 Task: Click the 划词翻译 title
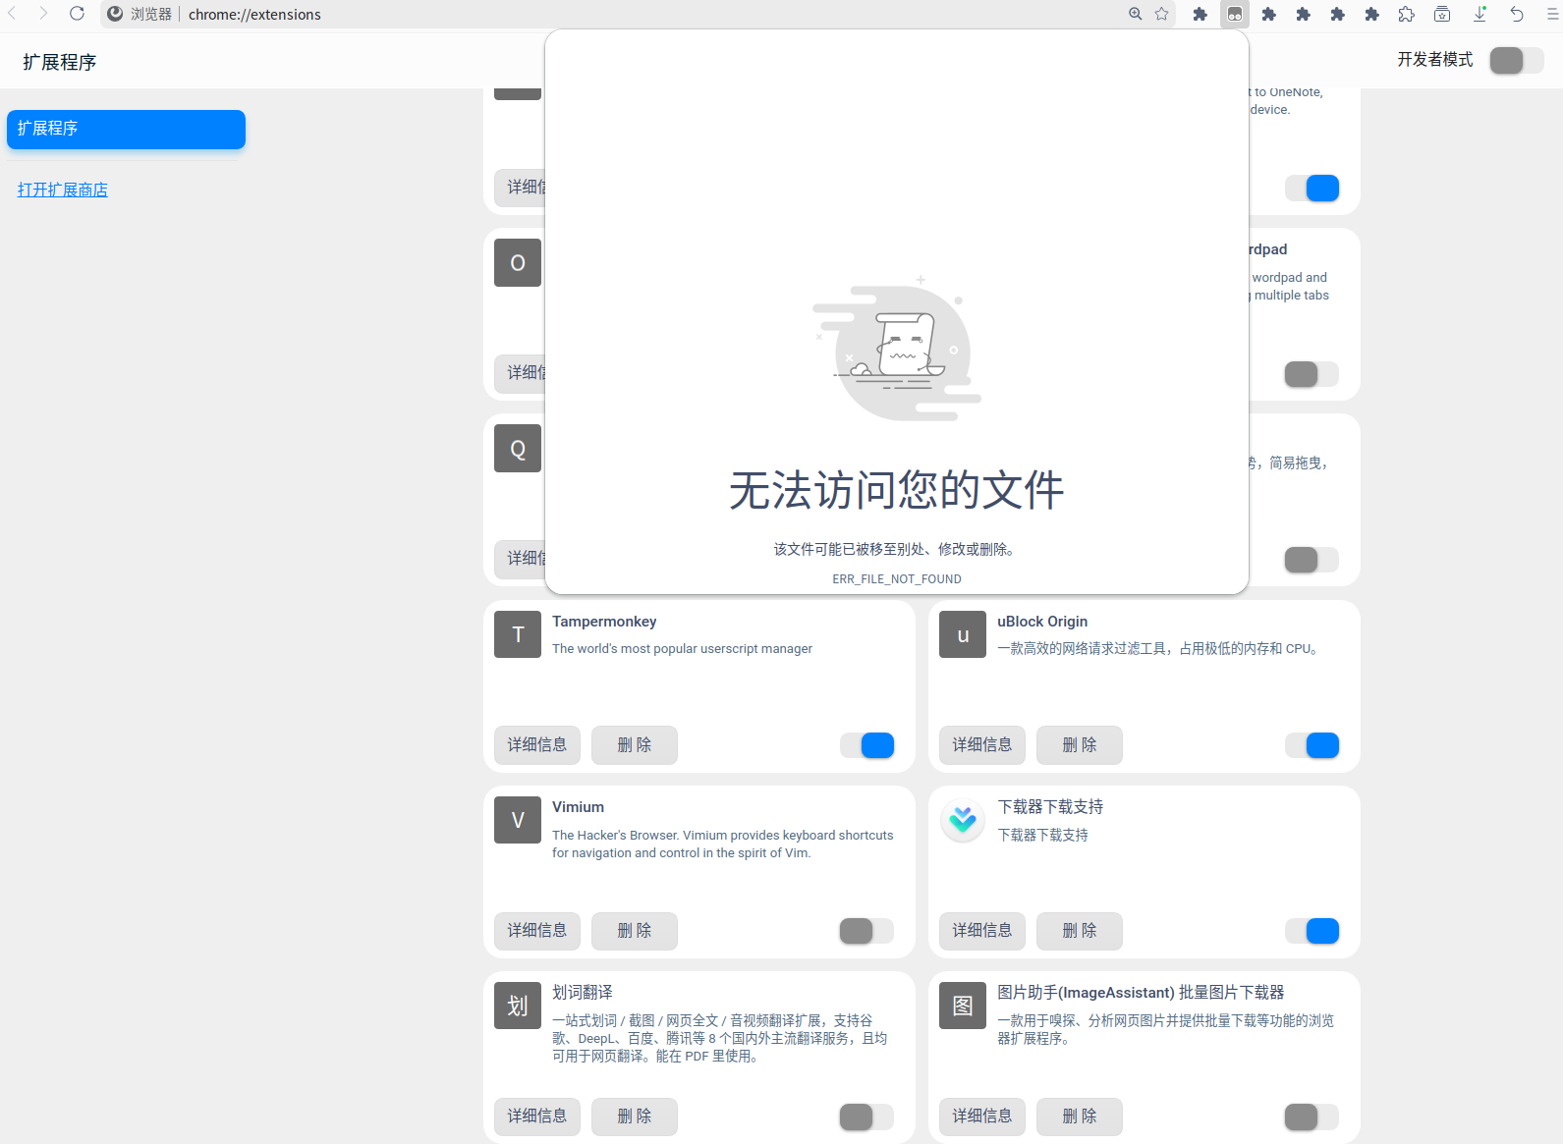pos(583,993)
